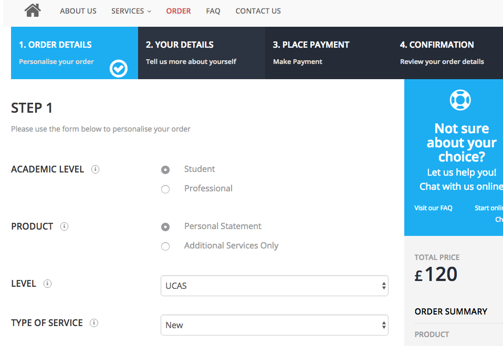This screenshot has height=346, width=503.
Task: Click the lifebuoy help icon
Action: (460, 100)
